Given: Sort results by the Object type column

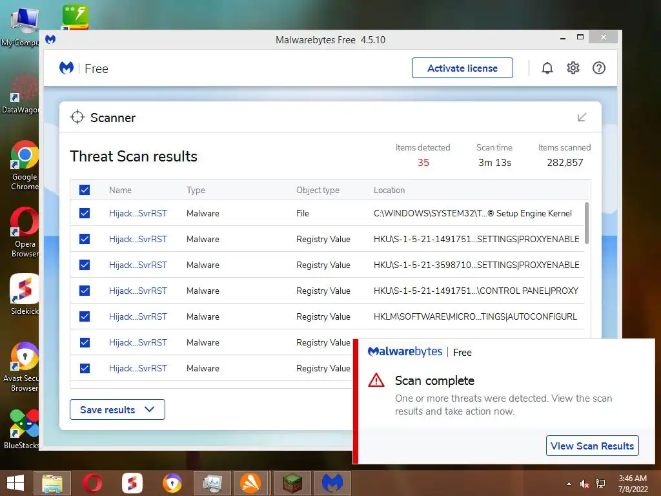Looking at the screenshot, I should [318, 191].
